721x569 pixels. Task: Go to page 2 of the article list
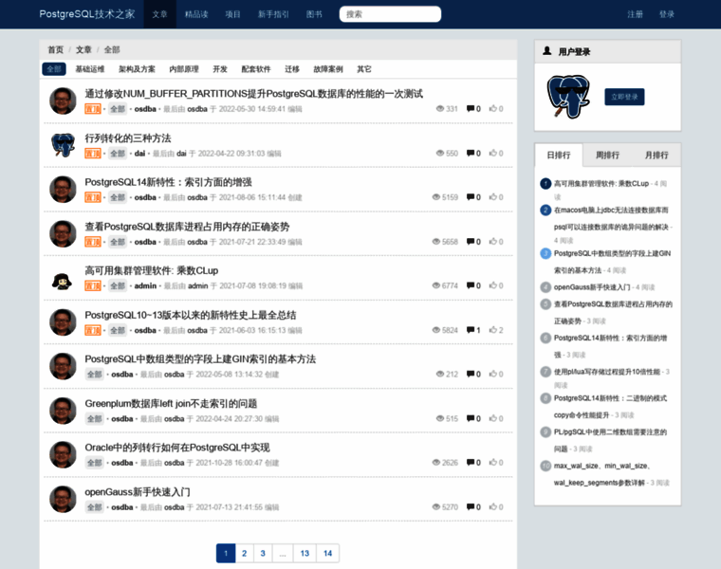click(244, 554)
